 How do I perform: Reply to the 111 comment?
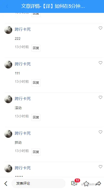36,83
